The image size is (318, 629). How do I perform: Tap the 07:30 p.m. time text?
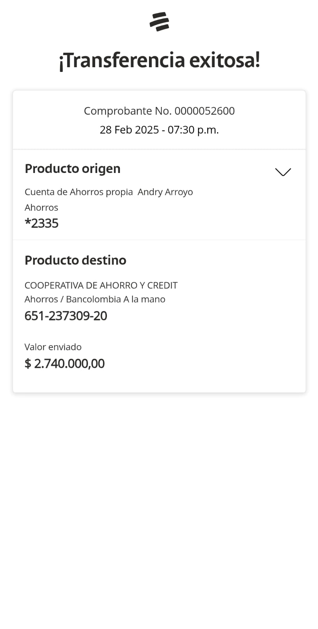click(x=193, y=130)
